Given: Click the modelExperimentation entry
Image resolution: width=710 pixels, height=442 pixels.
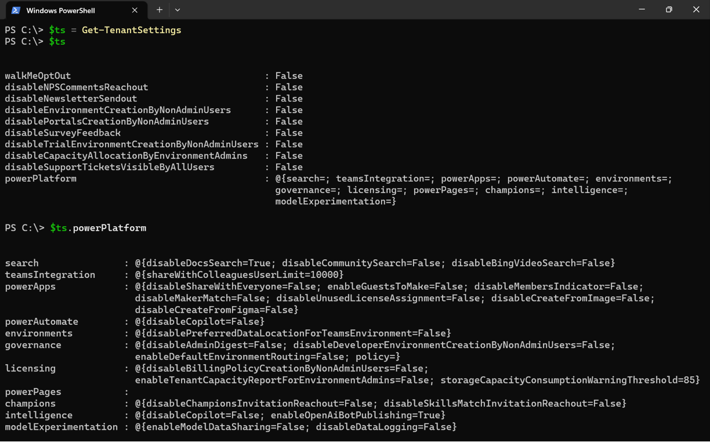Looking at the screenshot, I should point(50,426).
